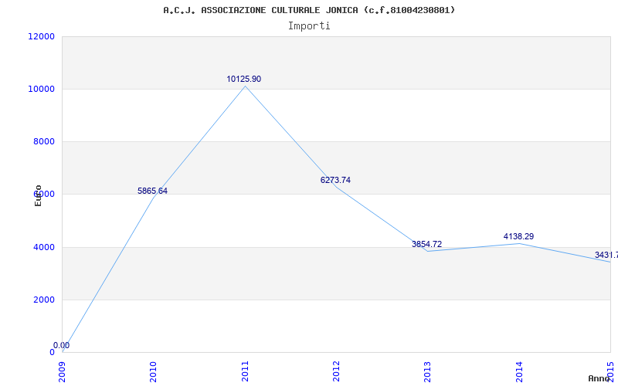Click the 2009 x-axis label
This screenshot has height=386, width=618.
63,372
